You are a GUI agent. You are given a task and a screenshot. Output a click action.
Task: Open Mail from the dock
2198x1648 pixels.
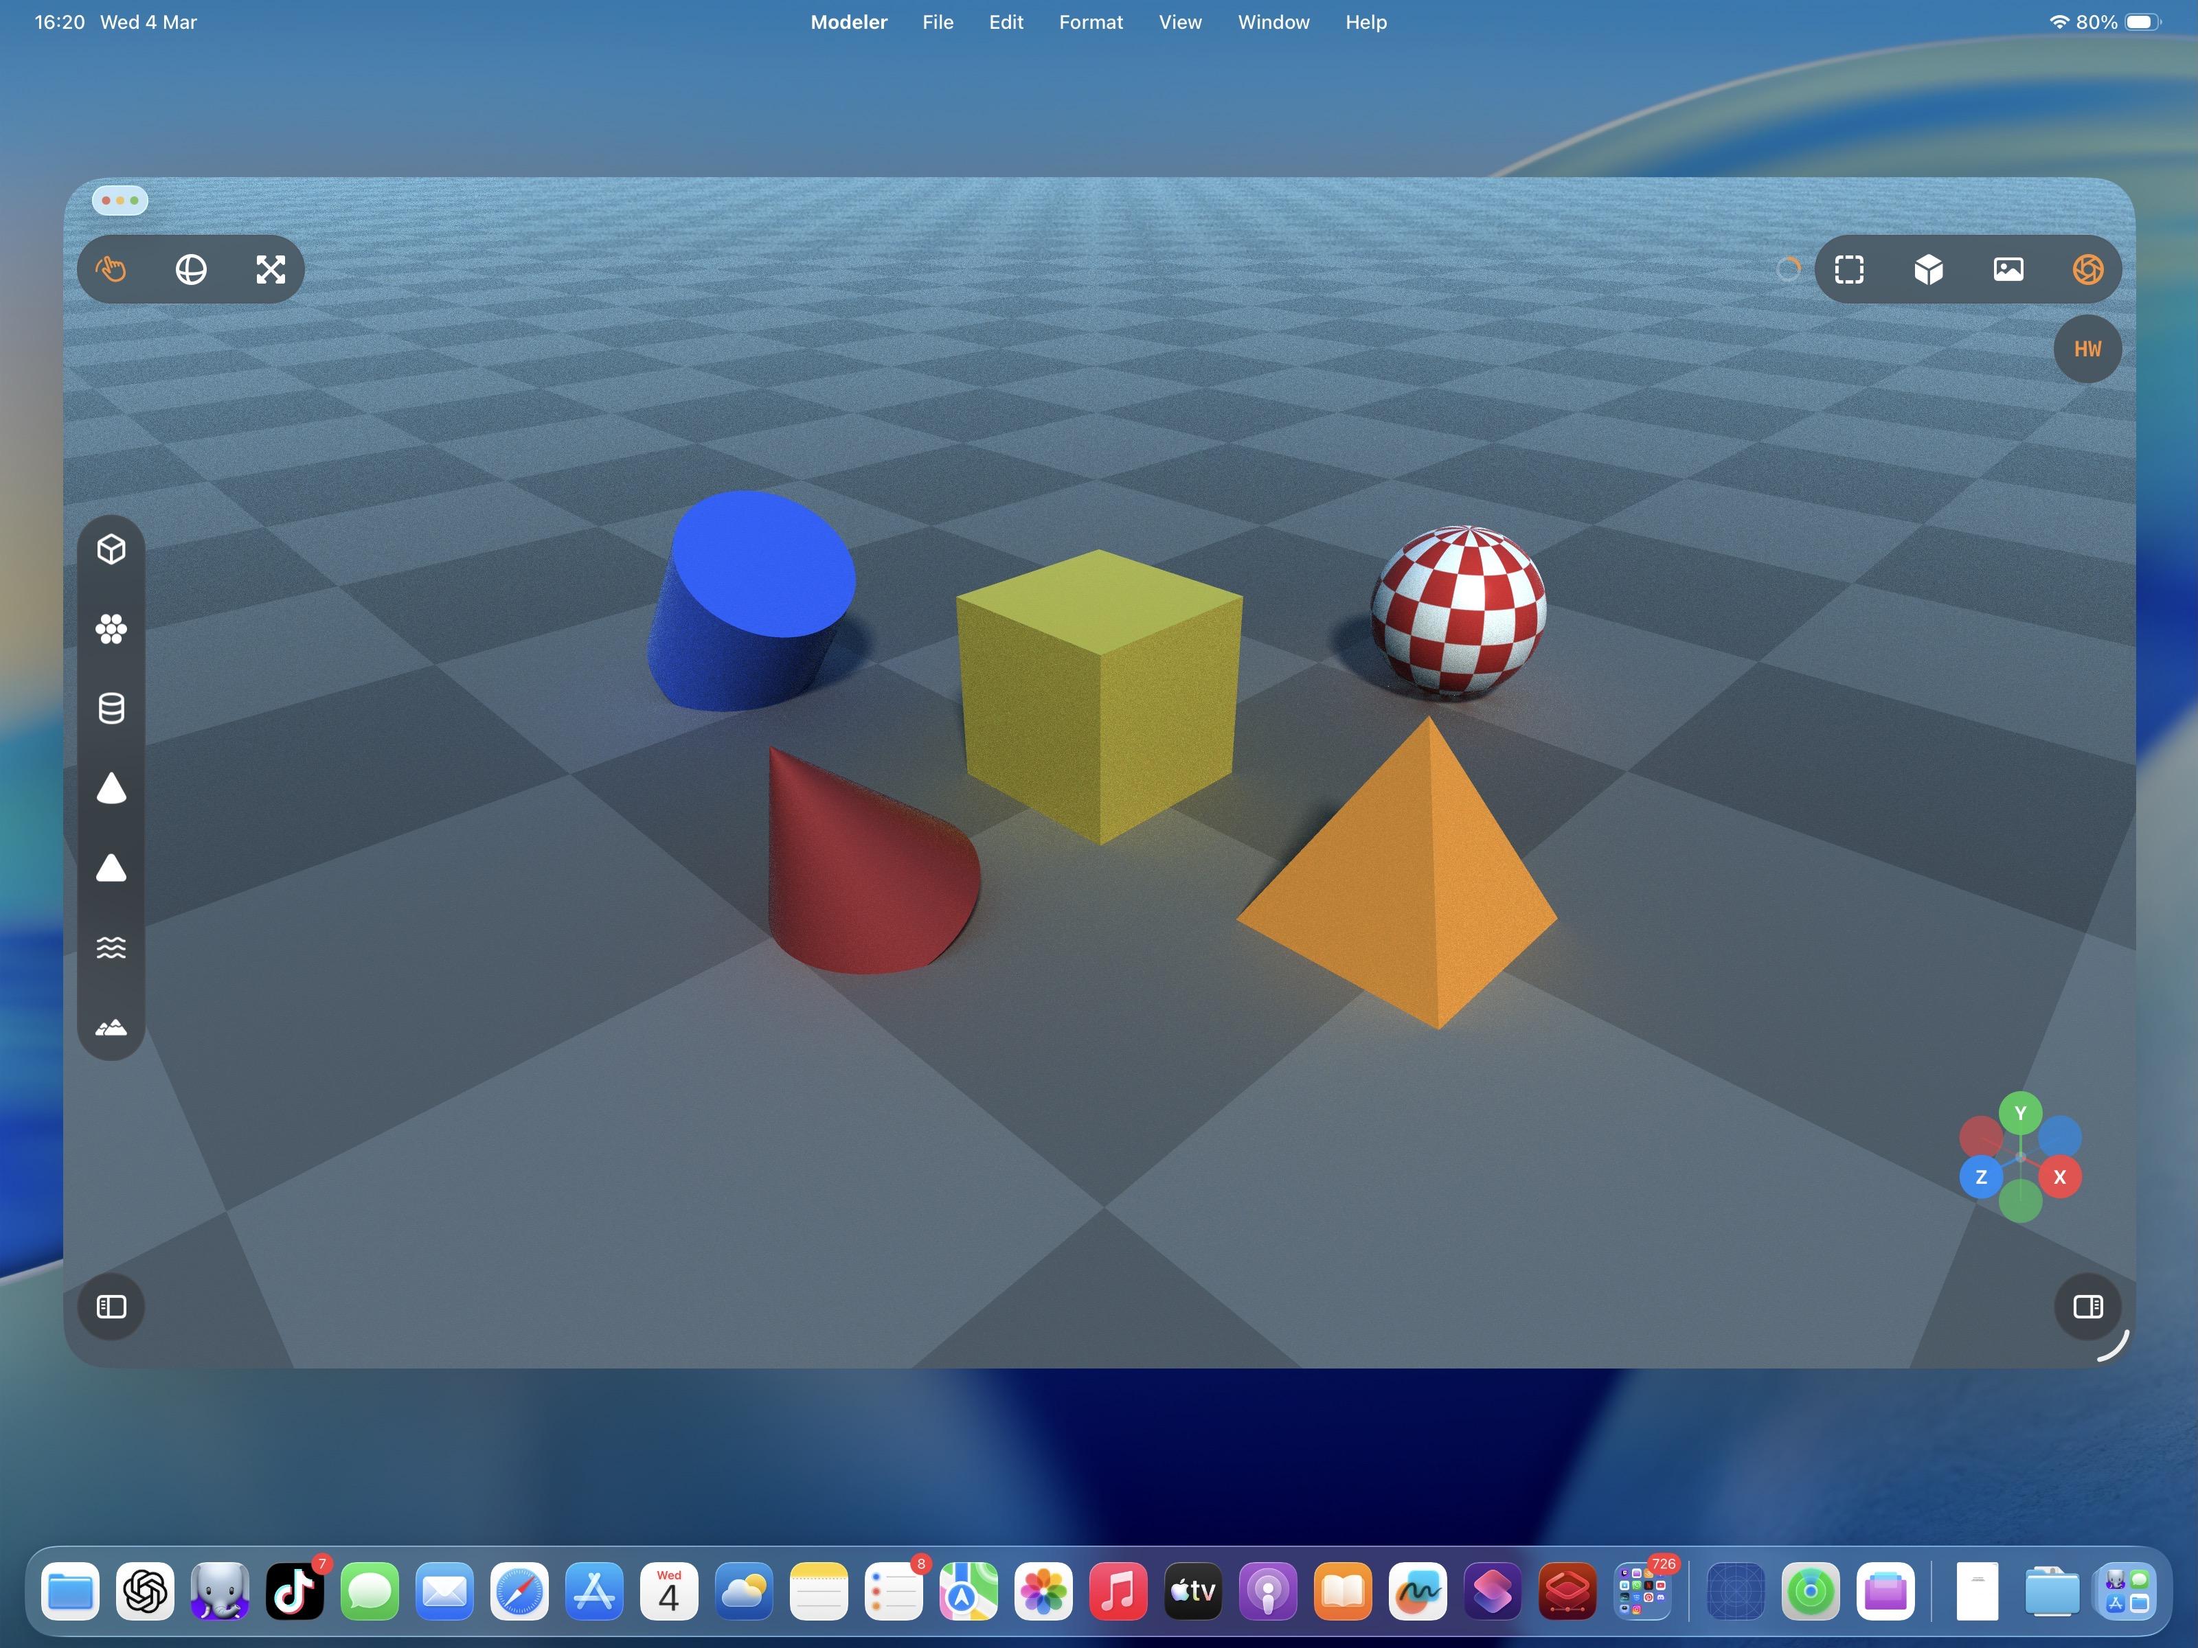pos(444,1592)
